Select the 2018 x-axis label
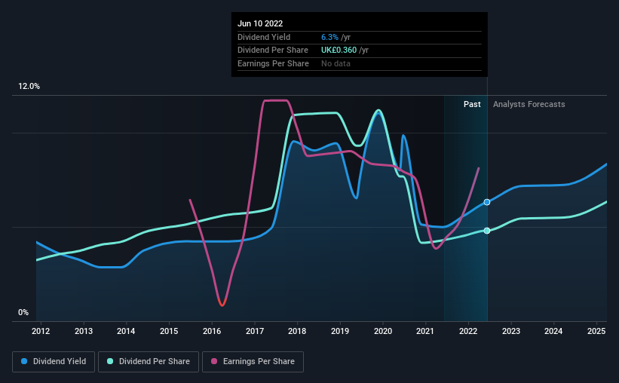This screenshot has width=619, height=383. pyautogui.click(x=297, y=331)
